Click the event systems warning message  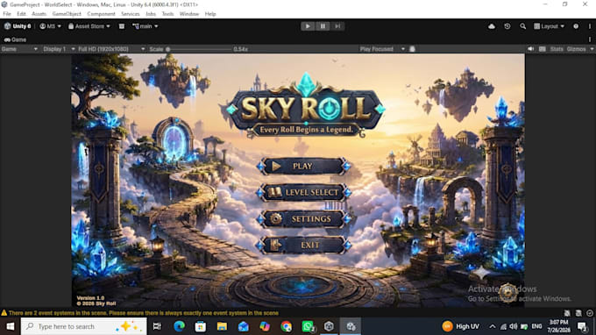pos(144,313)
